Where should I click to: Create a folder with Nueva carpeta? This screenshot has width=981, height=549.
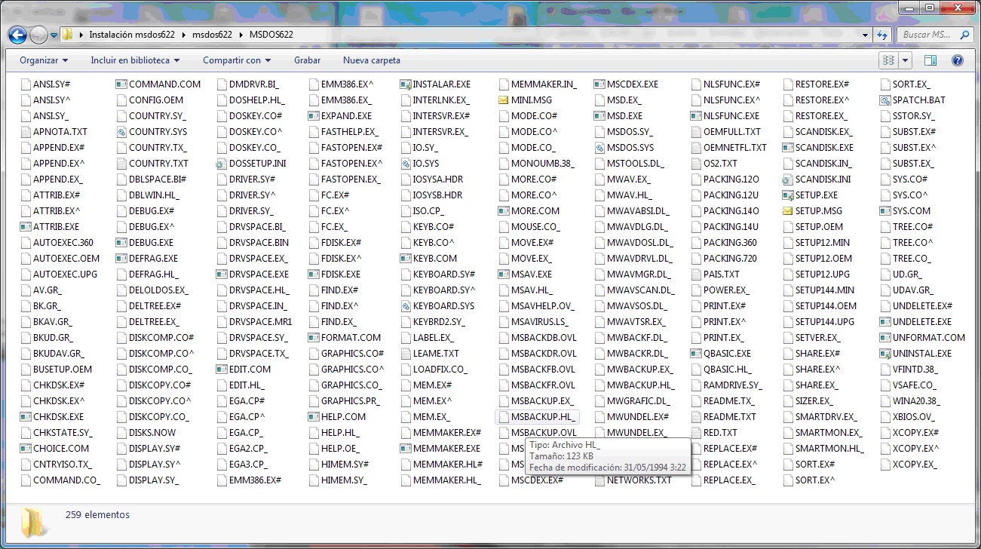(371, 60)
